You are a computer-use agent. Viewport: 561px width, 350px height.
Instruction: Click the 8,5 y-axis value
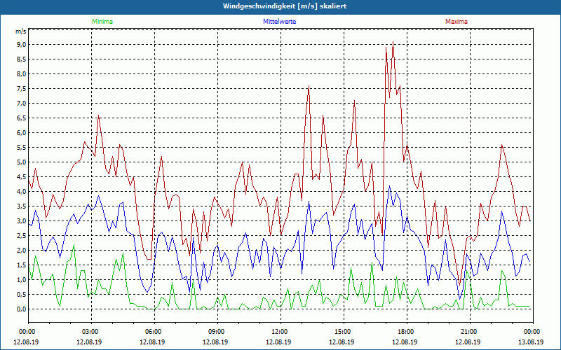click(22, 59)
